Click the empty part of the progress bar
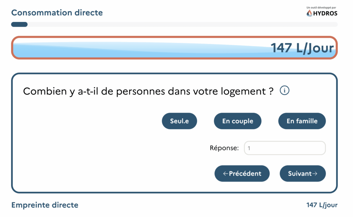Screen dimensions: 353x217 183,24
